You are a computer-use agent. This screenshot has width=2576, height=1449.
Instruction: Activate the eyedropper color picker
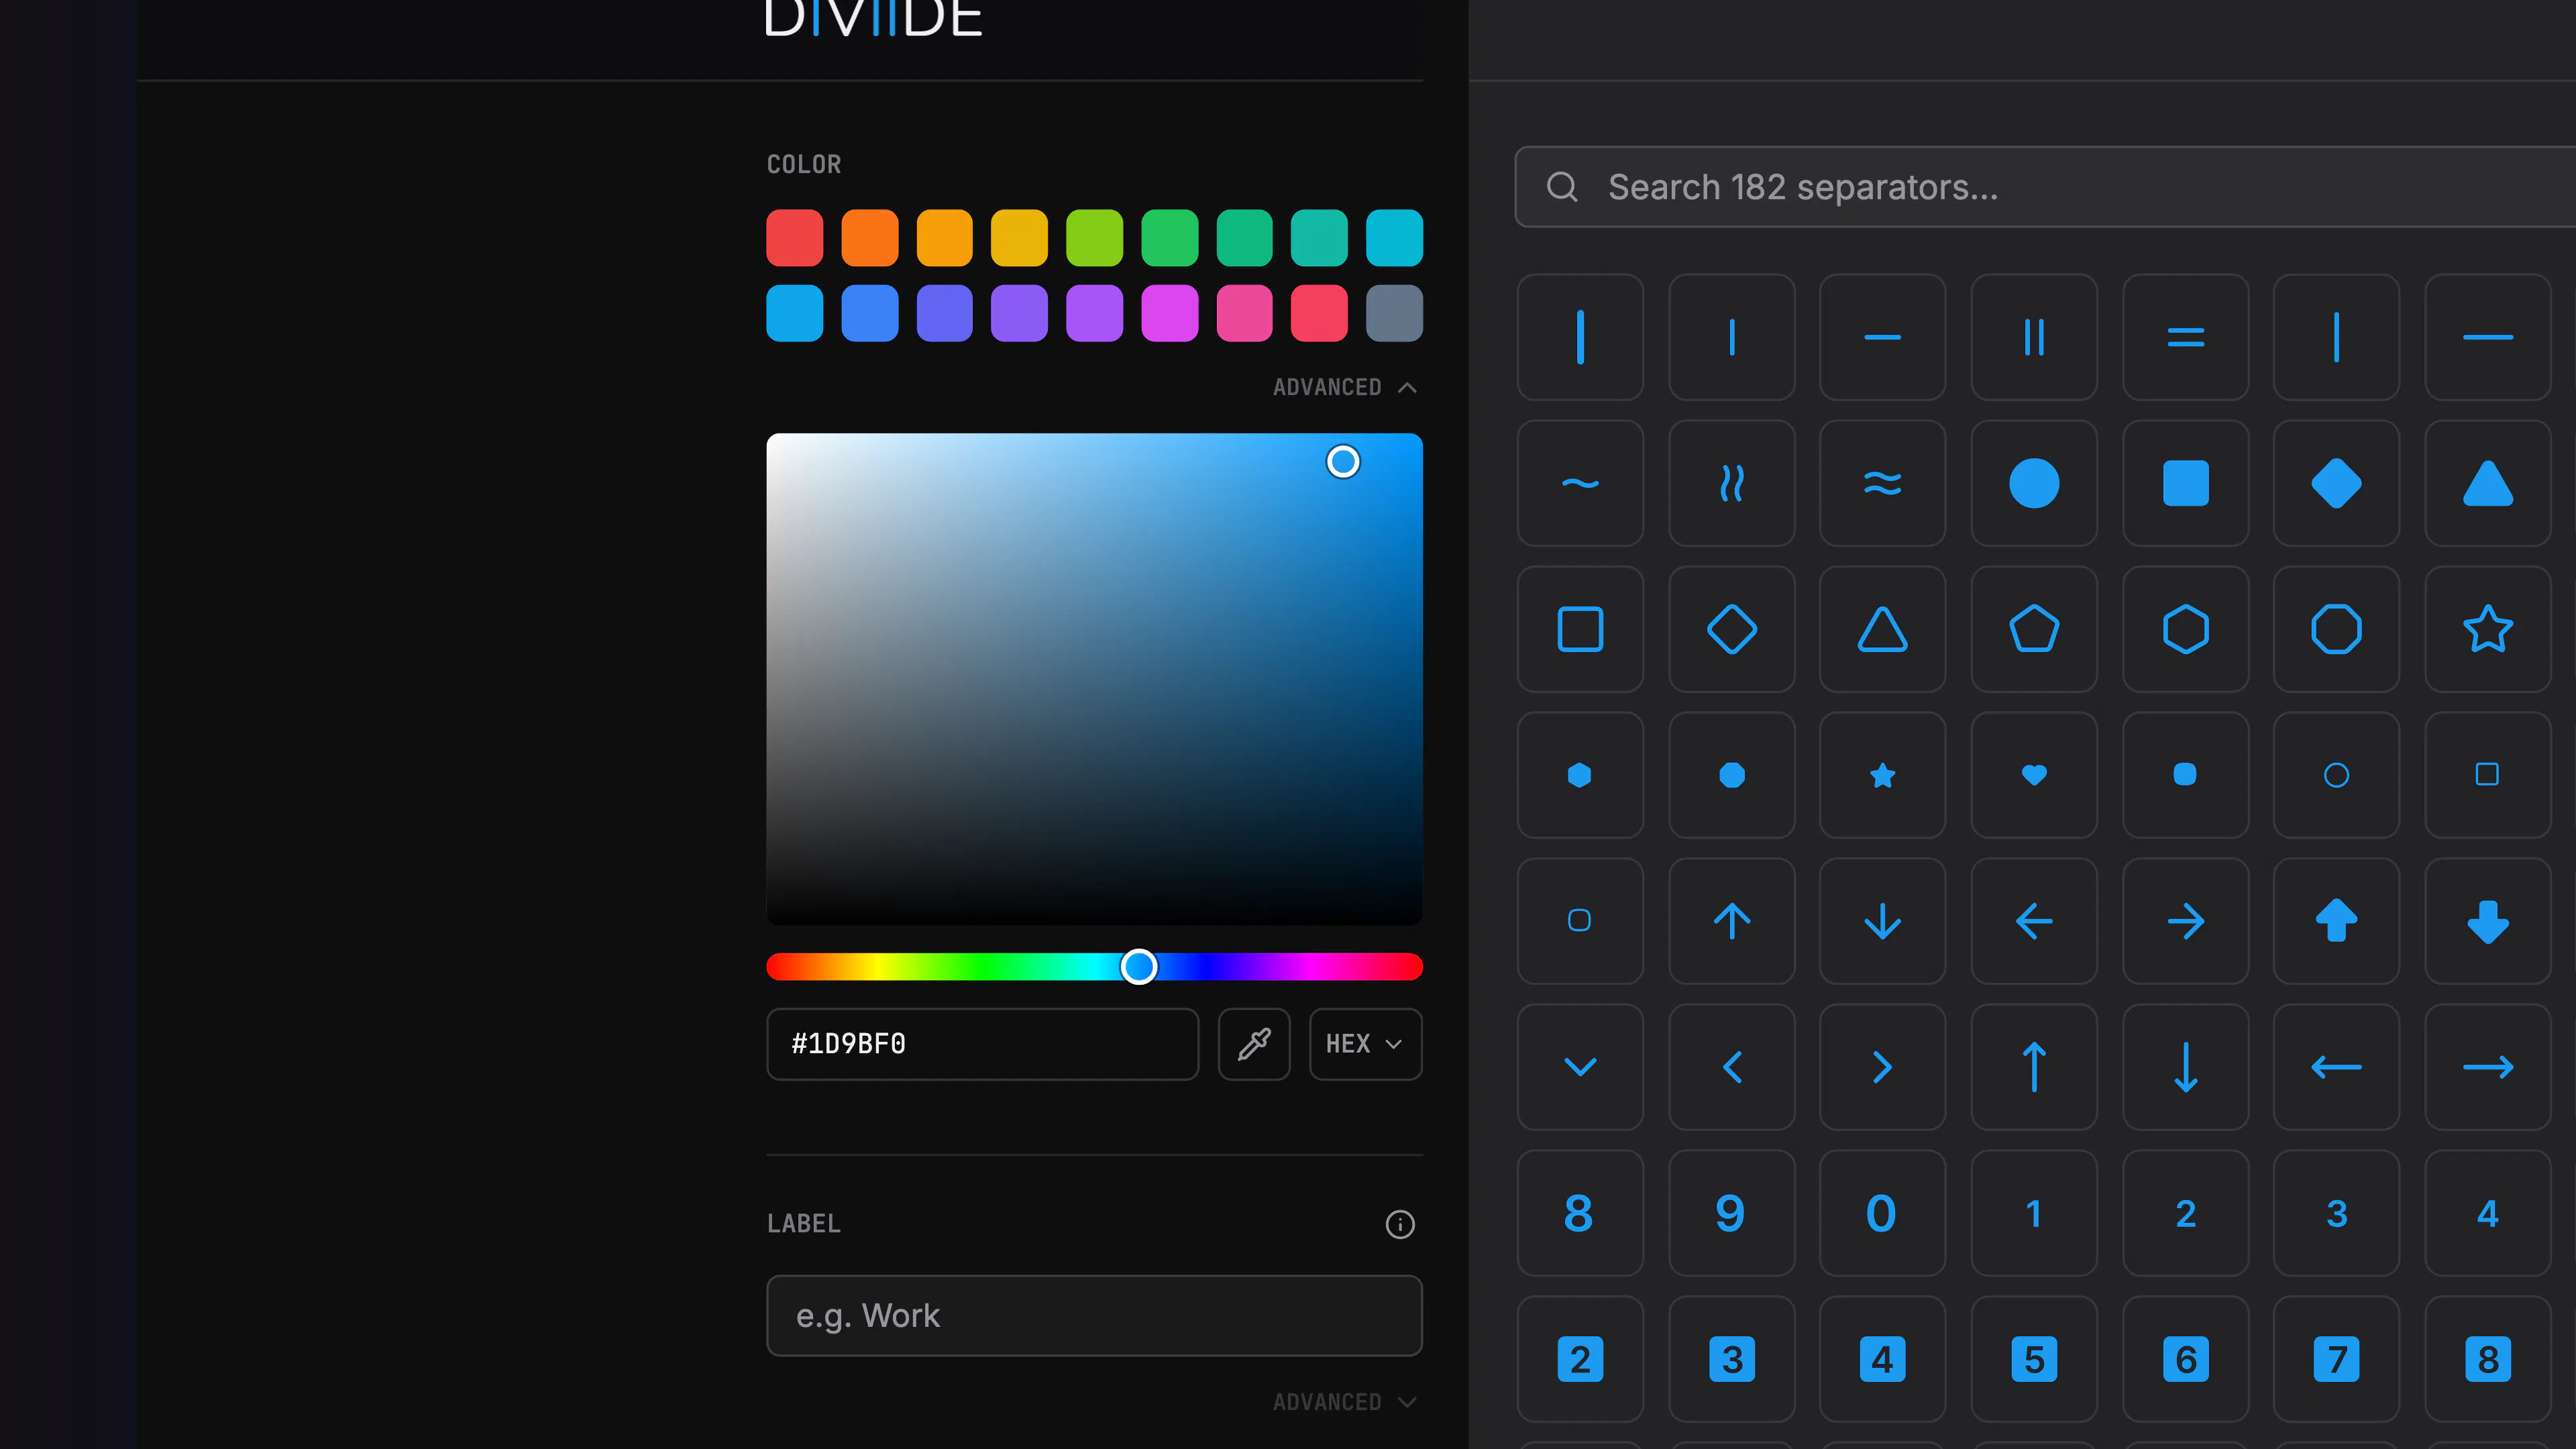tap(1254, 1044)
